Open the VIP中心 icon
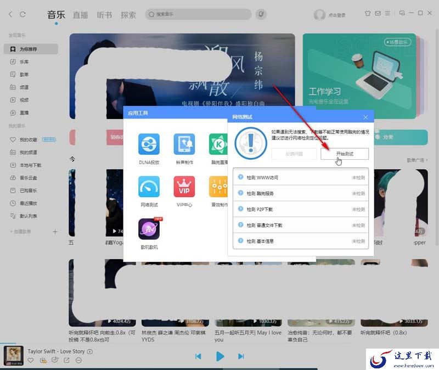The height and width of the screenshot is (370, 439). [x=184, y=187]
